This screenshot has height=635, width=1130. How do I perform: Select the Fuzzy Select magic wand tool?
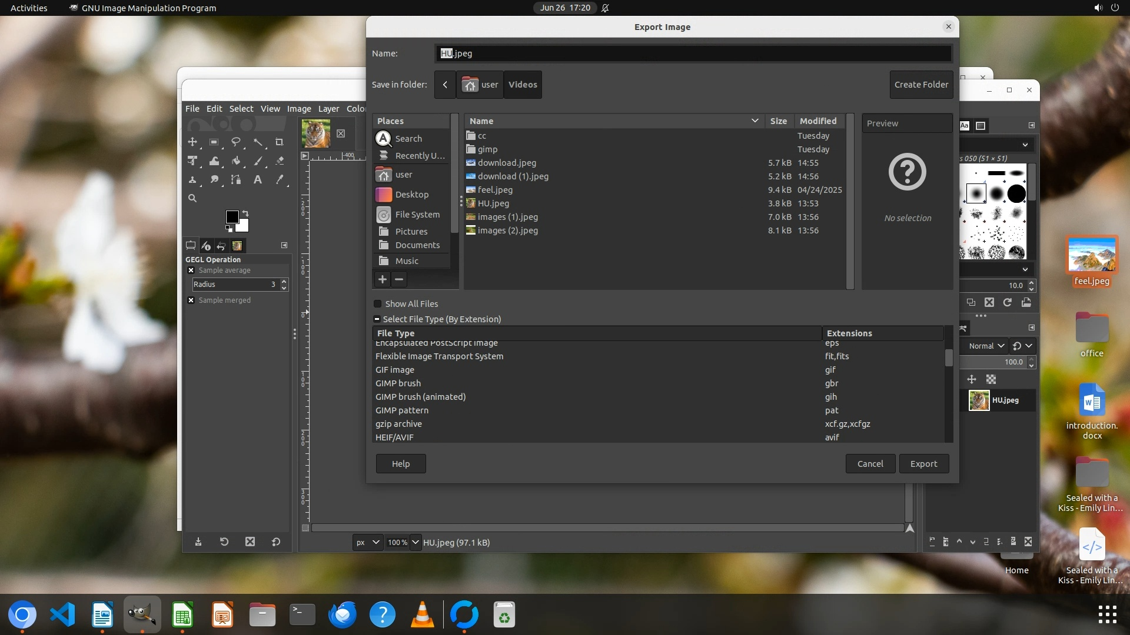pyautogui.click(x=258, y=142)
